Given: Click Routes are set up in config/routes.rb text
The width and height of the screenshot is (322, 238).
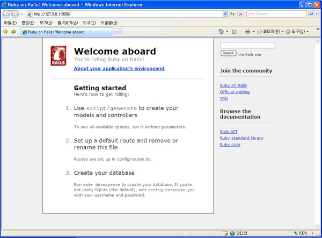Looking at the screenshot, I should tap(113, 159).
